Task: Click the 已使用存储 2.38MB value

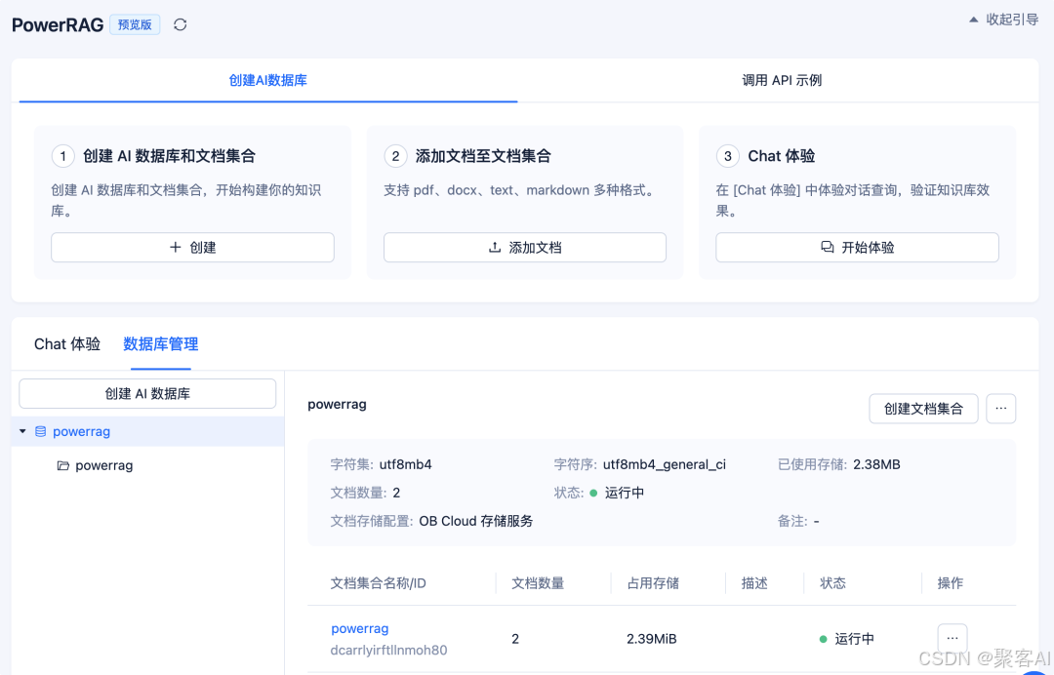Action: tap(876, 464)
